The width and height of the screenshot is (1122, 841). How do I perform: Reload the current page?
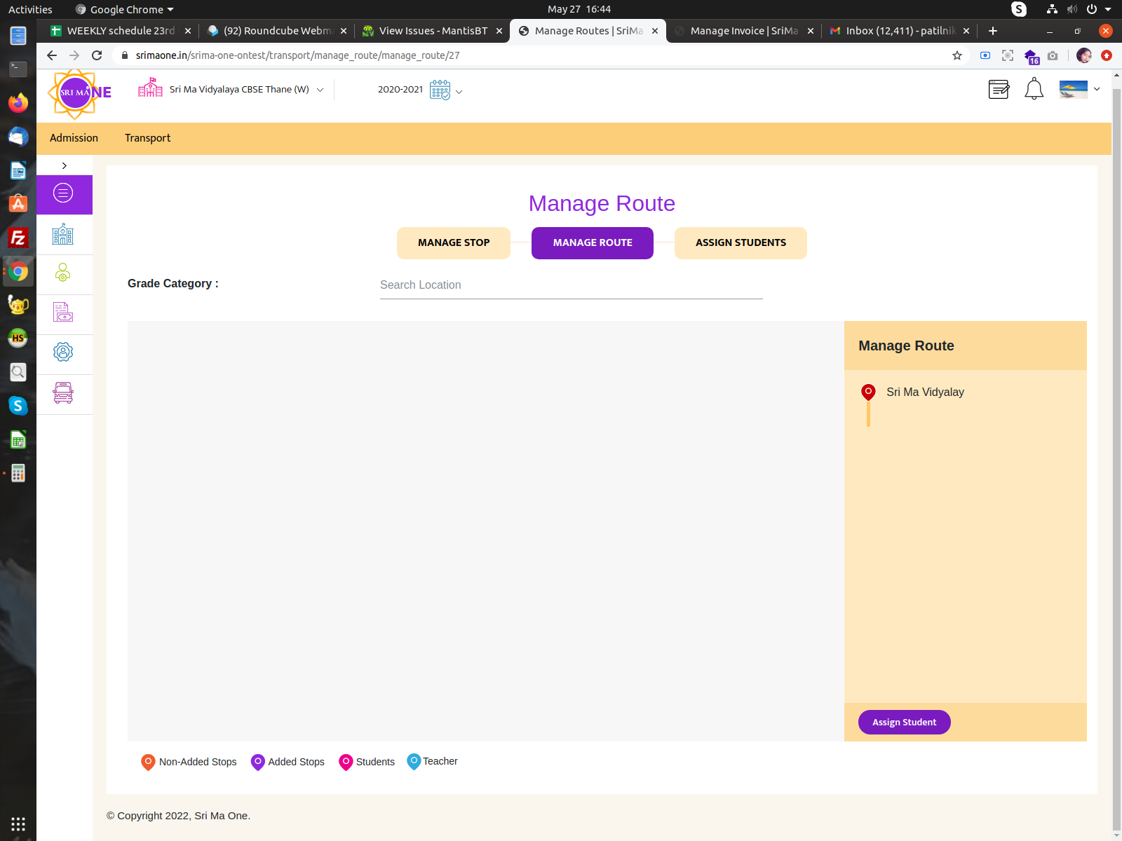(97, 55)
